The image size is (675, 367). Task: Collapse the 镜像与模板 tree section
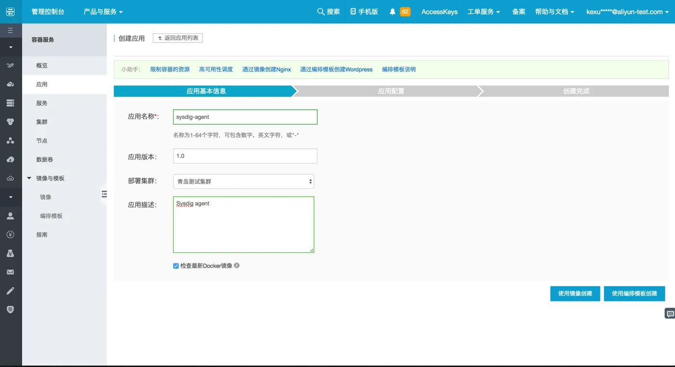coord(29,178)
